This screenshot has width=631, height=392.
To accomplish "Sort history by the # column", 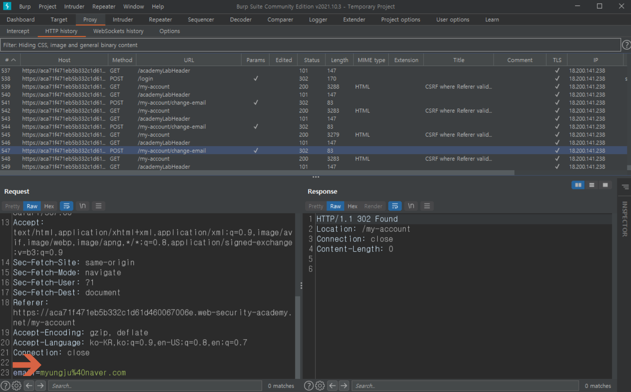I will tap(10, 60).
